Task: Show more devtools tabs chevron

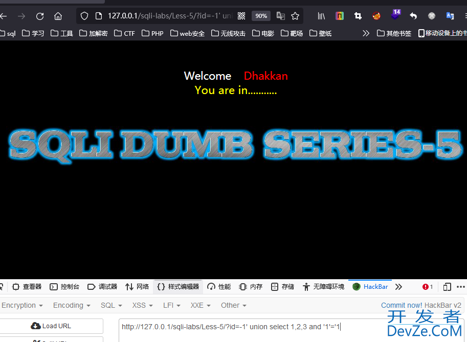Action: tap(398, 287)
